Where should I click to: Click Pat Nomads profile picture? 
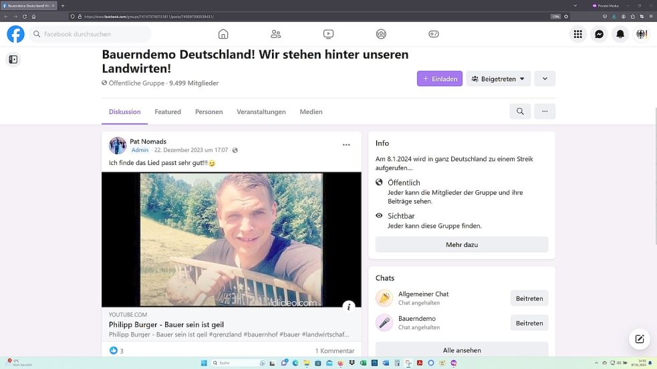tap(118, 145)
